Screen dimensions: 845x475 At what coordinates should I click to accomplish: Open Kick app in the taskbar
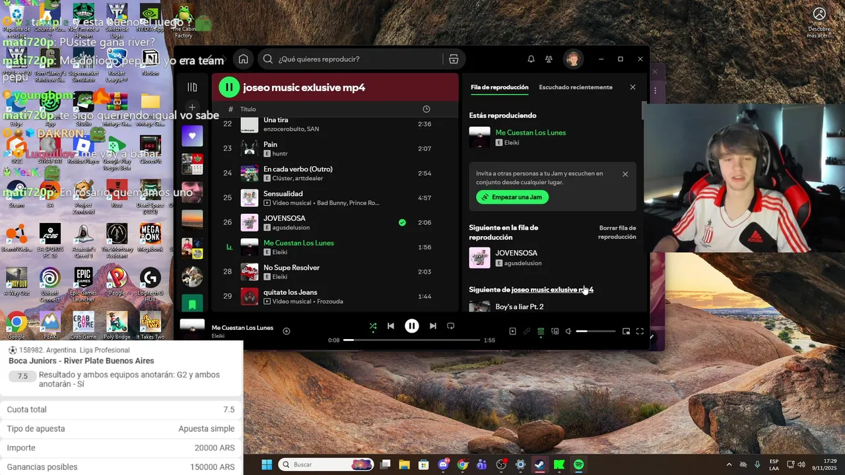559,464
